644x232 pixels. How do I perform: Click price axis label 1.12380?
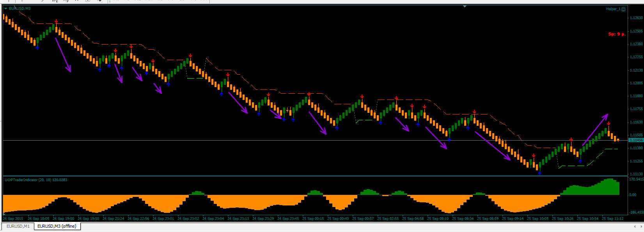[637, 44]
